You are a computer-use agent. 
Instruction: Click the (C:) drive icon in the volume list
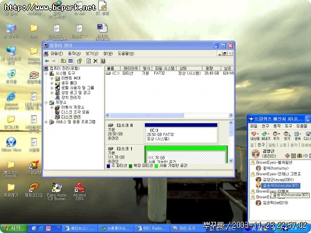[x=108, y=73]
